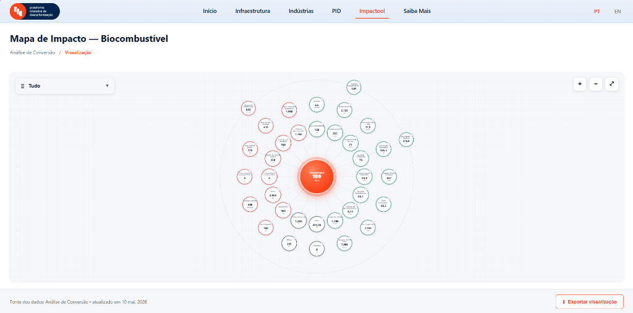The image size is (633, 313).
Task: Select the green node valued 71
Action: (350, 143)
